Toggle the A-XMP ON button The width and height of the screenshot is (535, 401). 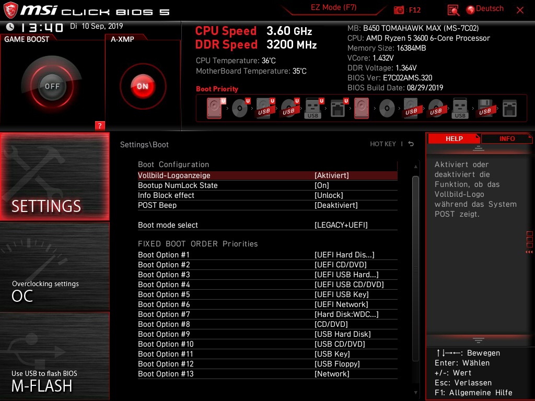click(143, 86)
